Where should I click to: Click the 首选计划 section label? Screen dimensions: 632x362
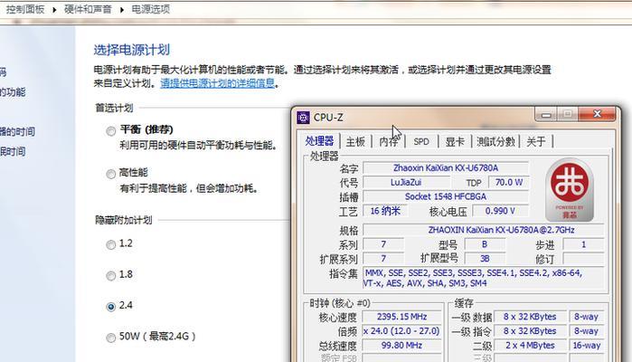click(x=114, y=108)
